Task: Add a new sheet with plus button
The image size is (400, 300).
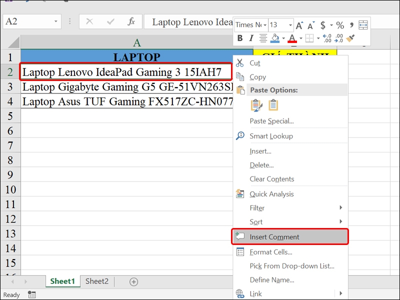Action: (133, 281)
